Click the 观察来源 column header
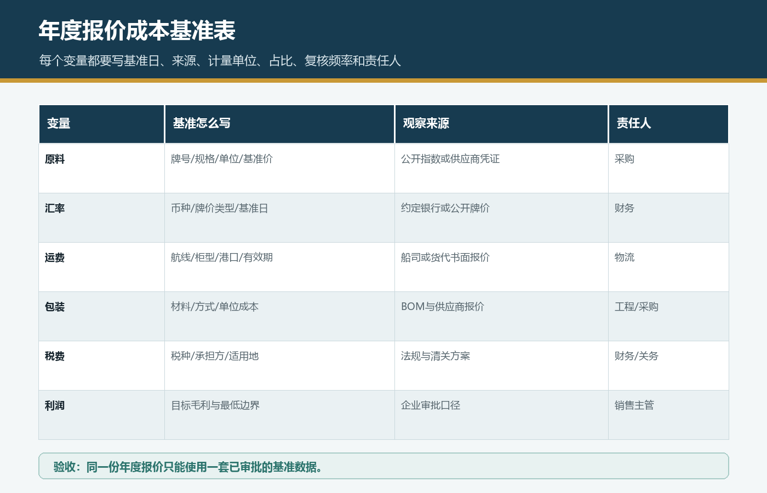Image resolution: width=767 pixels, height=493 pixels. click(501, 124)
